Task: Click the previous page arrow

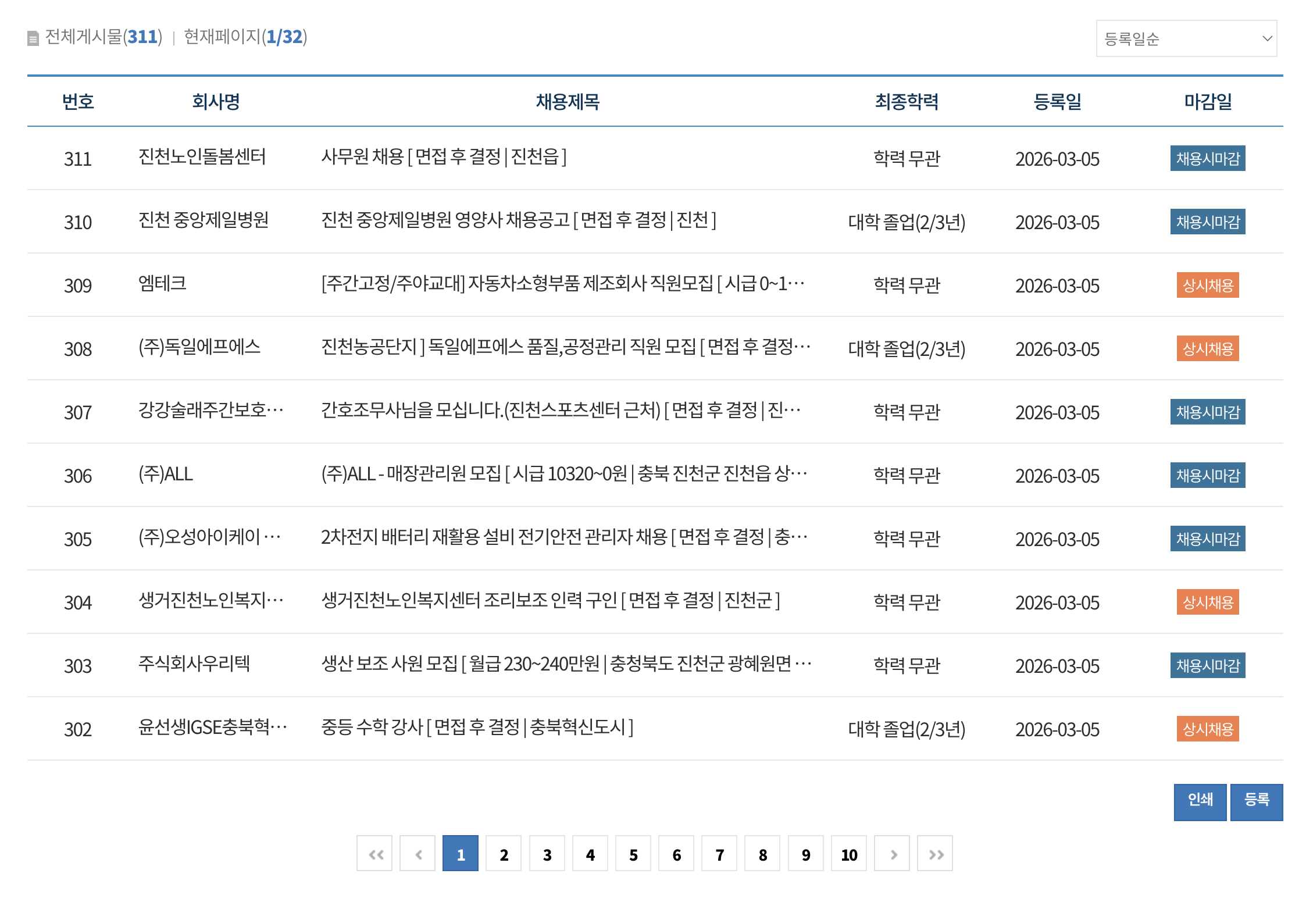Action: pos(418,854)
